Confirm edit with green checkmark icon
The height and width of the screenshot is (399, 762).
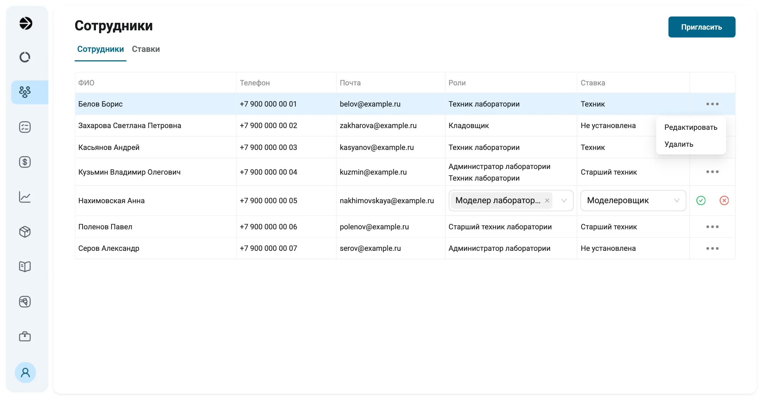pos(701,200)
